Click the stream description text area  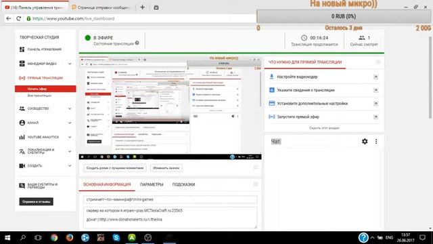170,217
